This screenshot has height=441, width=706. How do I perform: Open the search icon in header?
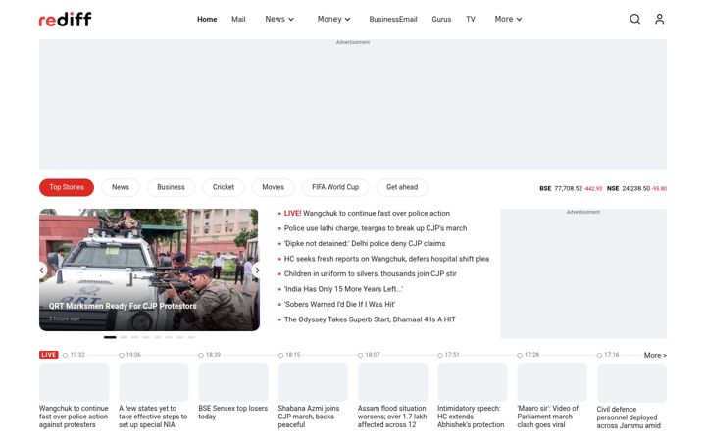tap(634, 19)
